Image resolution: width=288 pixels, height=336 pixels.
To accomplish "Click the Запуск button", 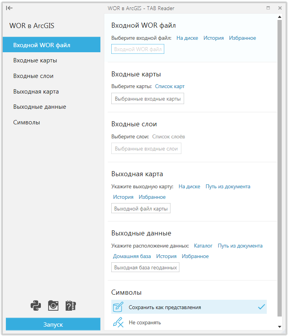I will (53, 324).
